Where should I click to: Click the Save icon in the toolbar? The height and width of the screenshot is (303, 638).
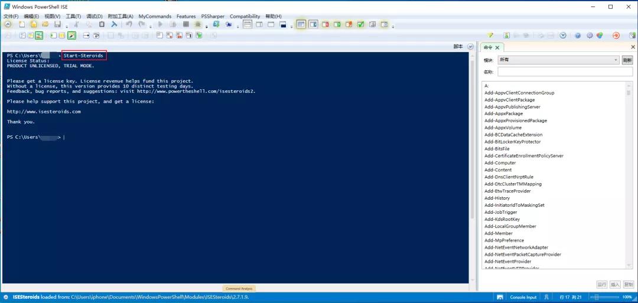[x=57, y=25]
